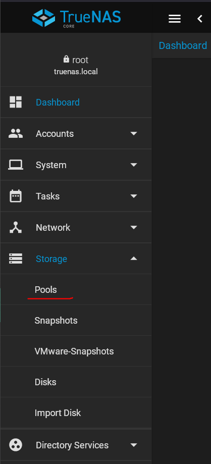Click the Accounts people icon
211x464 pixels.
pyautogui.click(x=16, y=133)
